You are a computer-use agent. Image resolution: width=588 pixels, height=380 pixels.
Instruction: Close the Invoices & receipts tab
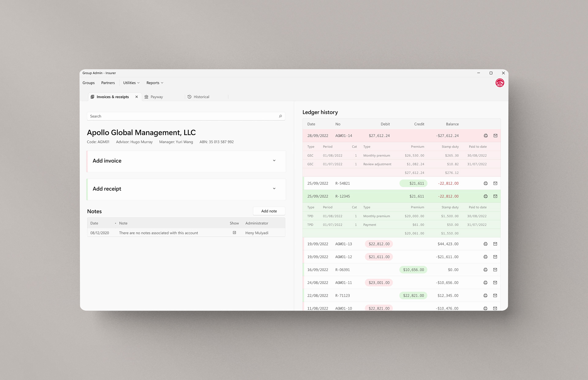coord(137,97)
